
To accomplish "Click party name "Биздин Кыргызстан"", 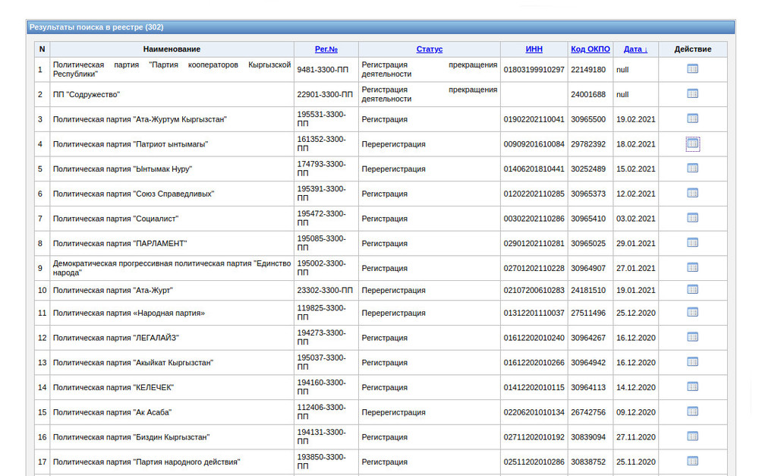I will point(131,437).
